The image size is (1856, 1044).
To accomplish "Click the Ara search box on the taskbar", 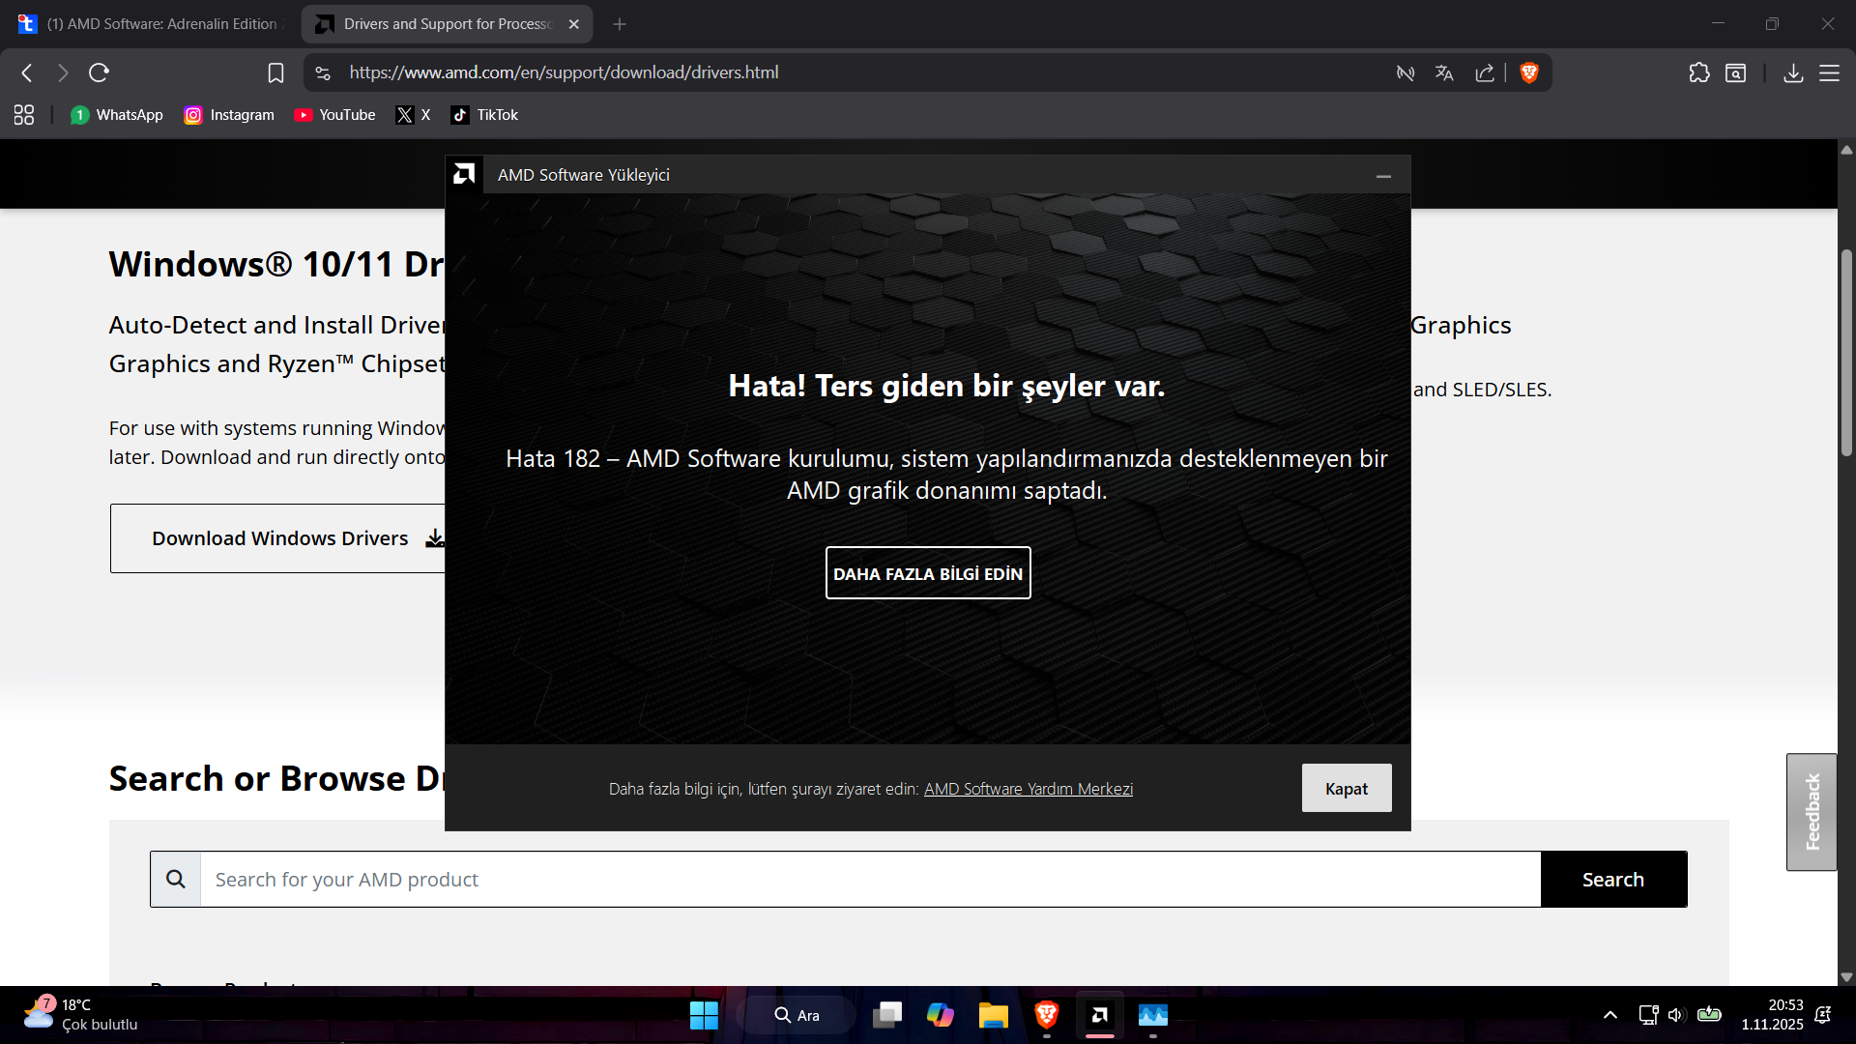I will [797, 1015].
